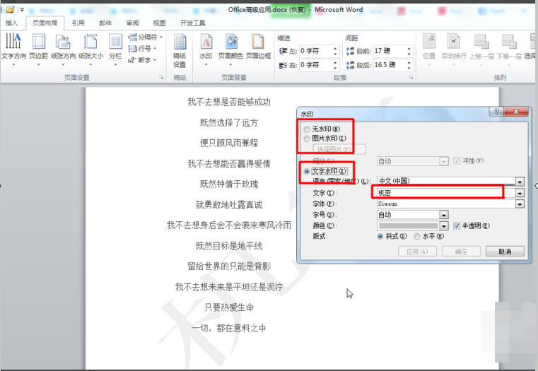Open the font Simsun dropdown
This screenshot has height=371, width=538.
pos(520,204)
